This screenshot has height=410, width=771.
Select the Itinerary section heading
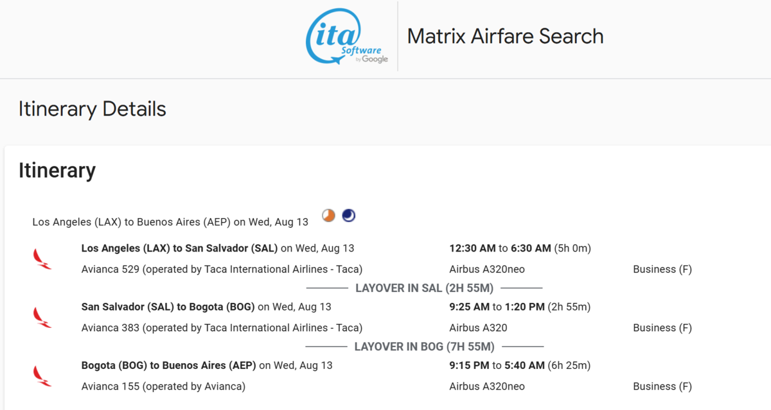click(x=57, y=170)
